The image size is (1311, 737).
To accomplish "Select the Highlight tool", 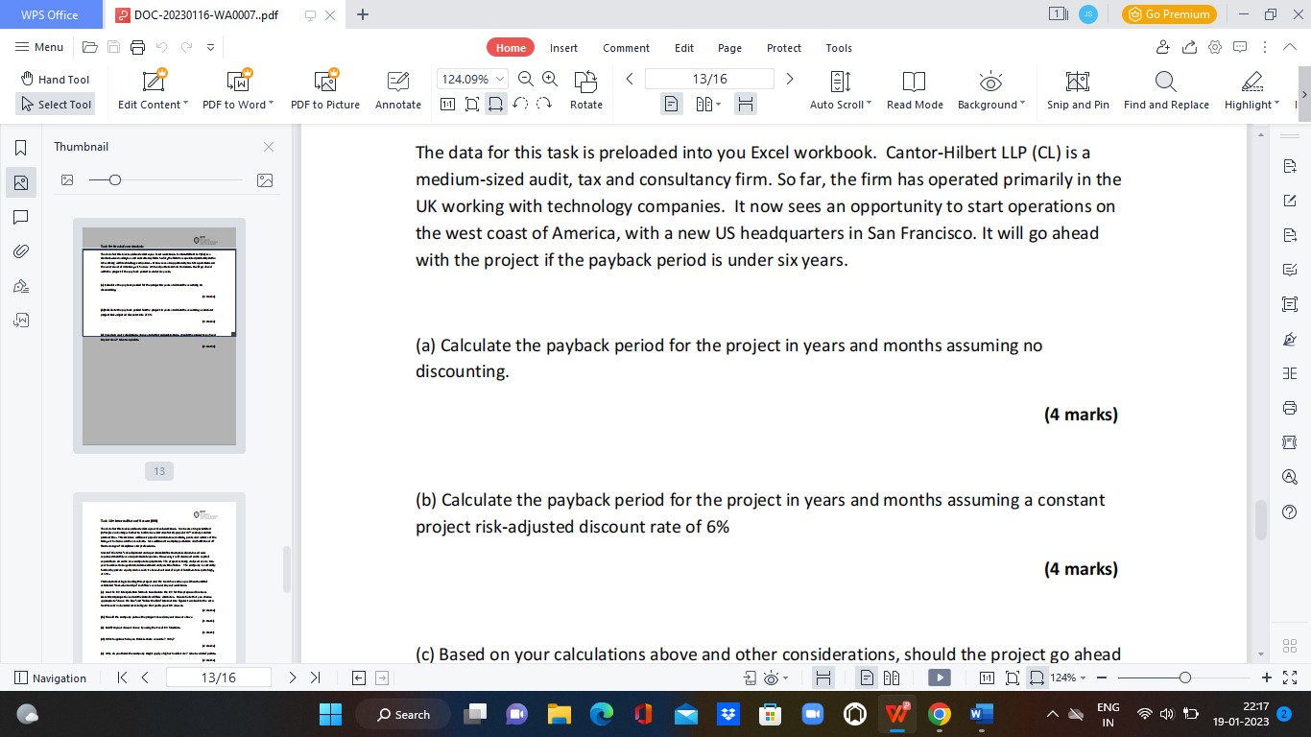I will click(1250, 87).
